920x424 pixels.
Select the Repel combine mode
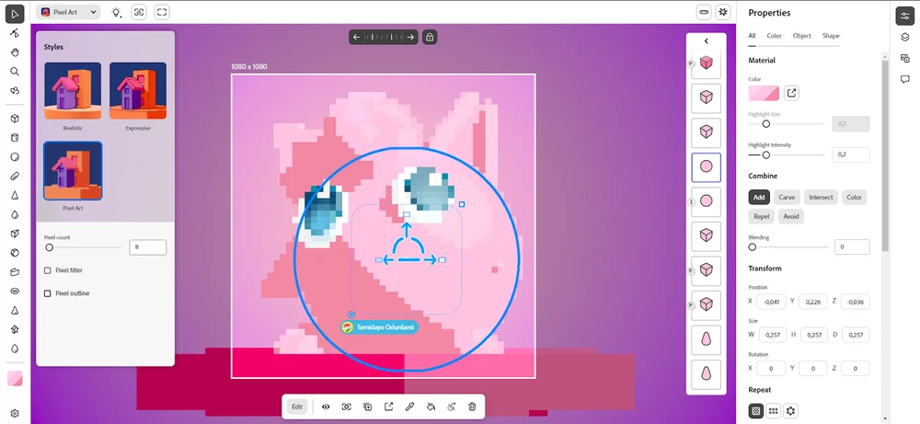point(761,216)
